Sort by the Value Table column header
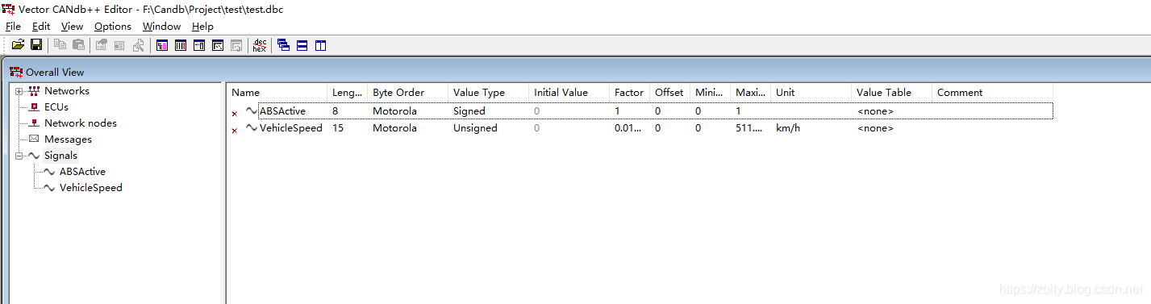 [x=892, y=93]
